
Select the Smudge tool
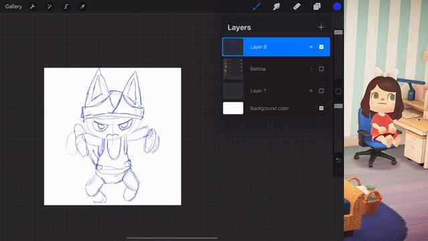276,7
